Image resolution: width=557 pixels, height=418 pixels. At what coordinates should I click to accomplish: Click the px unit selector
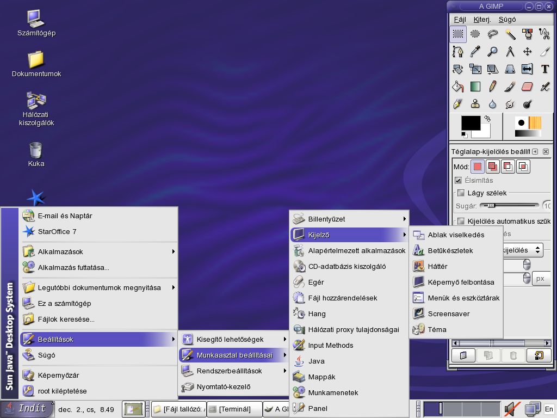click(x=541, y=279)
